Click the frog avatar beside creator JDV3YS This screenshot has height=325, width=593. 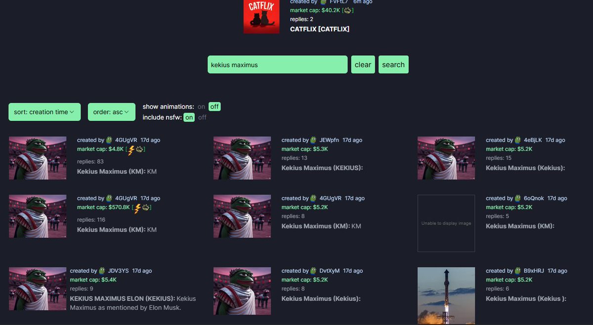click(102, 271)
